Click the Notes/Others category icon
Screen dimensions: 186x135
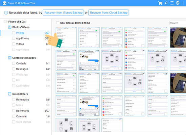click(x=9, y=94)
